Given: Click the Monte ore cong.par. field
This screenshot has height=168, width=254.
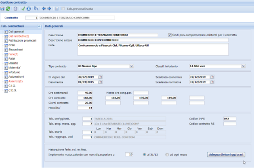Looking at the screenshot, I should pyautogui.click(x=141, y=93).
